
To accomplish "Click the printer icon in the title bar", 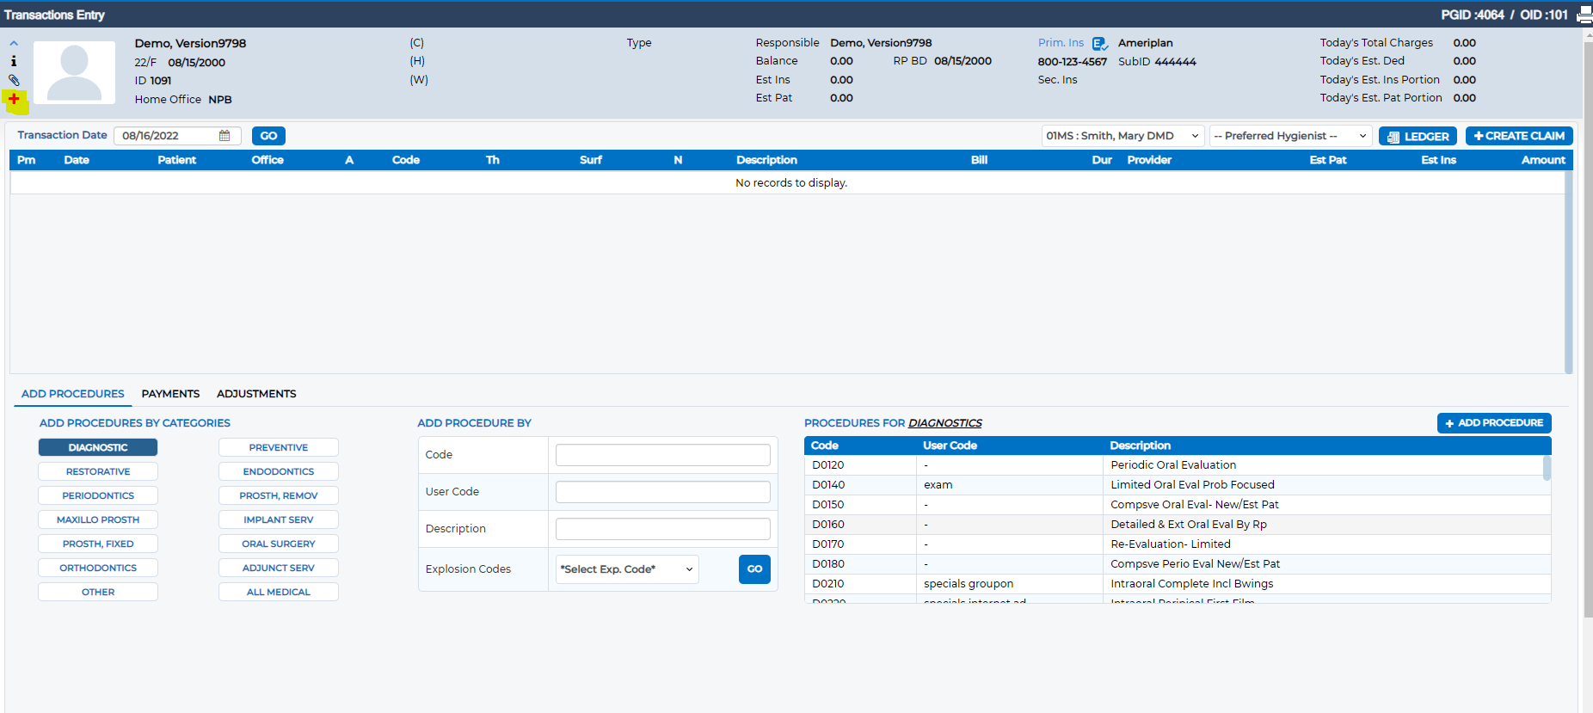I will 1584,15.
